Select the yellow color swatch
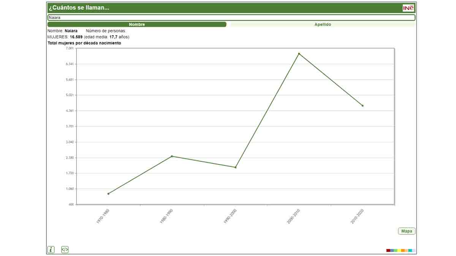 (x=399, y=250)
